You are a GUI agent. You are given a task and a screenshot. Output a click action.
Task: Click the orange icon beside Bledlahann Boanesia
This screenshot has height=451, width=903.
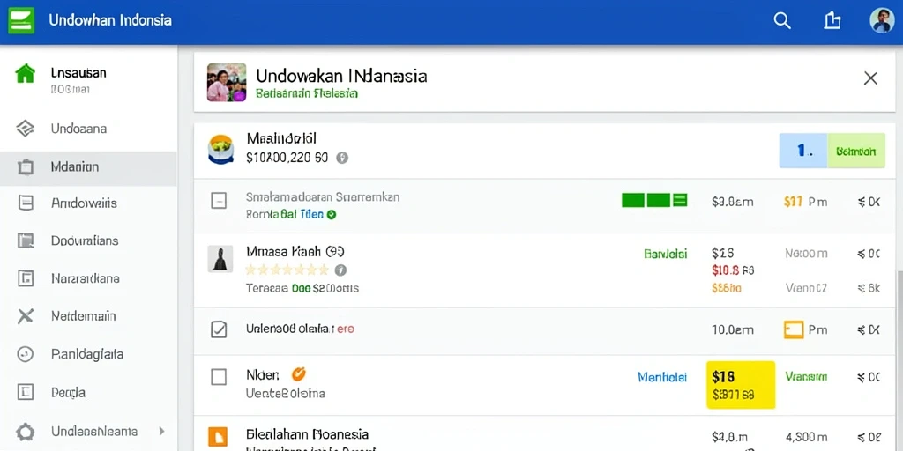218,437
